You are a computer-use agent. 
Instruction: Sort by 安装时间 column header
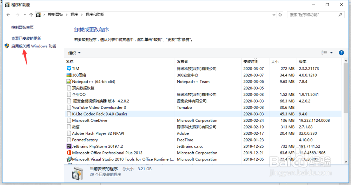click(x=255, y=61)
